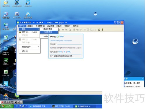Open the 词语管理 menu

tap(51, 26)
